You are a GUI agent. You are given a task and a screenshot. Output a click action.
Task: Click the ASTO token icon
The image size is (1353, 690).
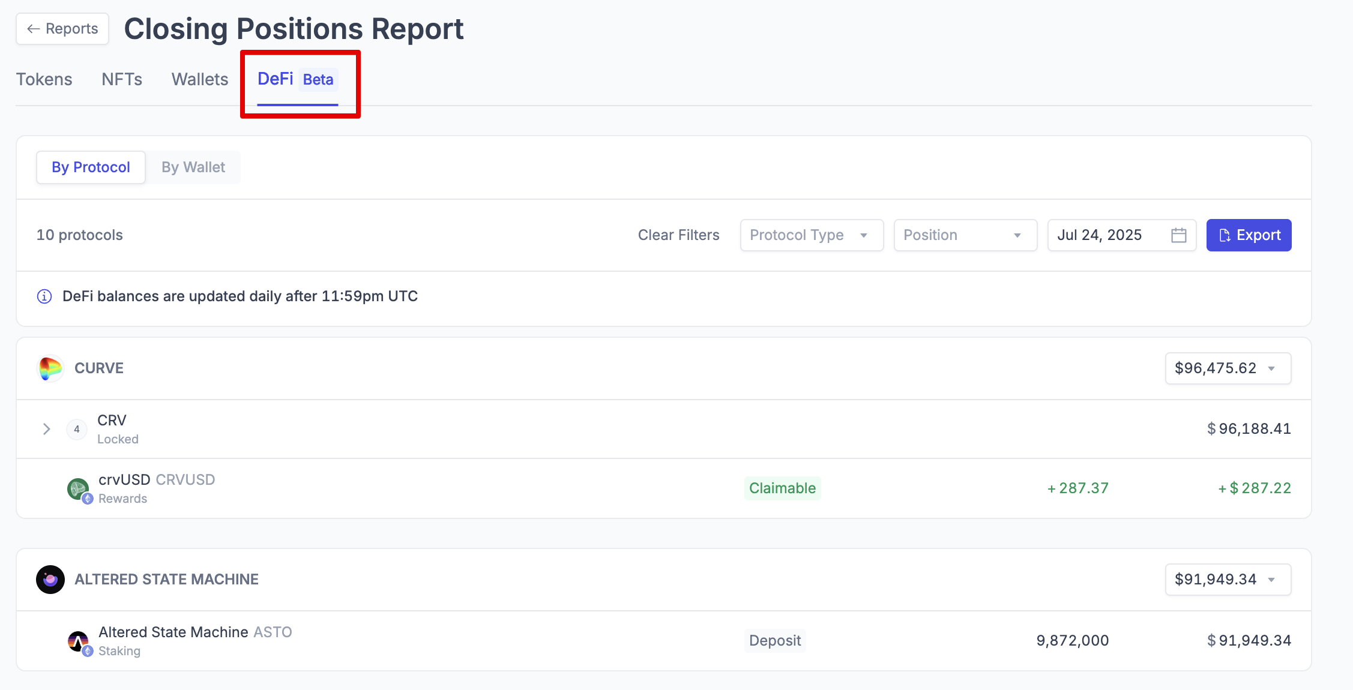point(78,641)
